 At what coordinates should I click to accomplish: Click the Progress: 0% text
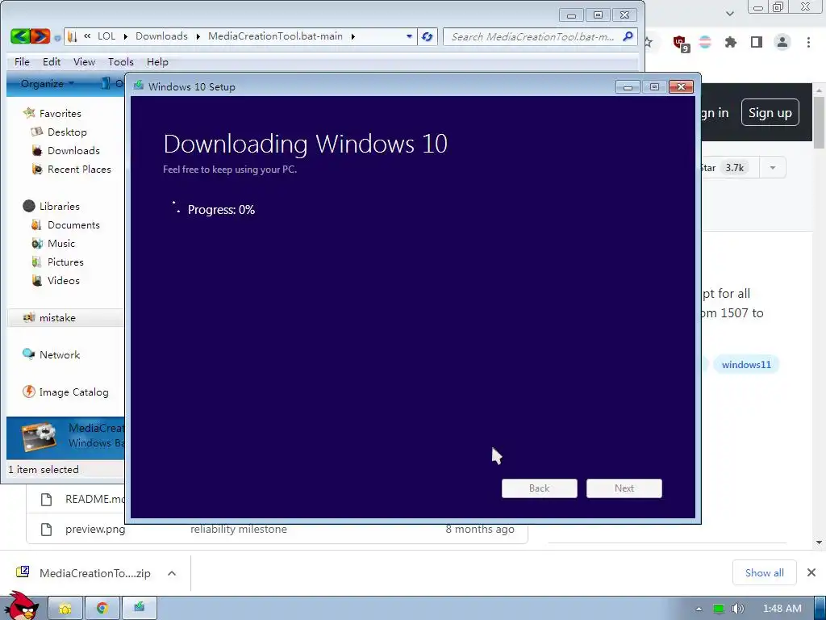tap(221, 210)
